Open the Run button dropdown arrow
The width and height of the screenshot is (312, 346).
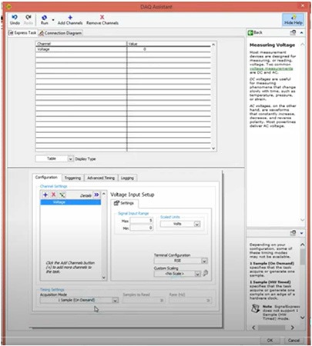tap(53, 20)
